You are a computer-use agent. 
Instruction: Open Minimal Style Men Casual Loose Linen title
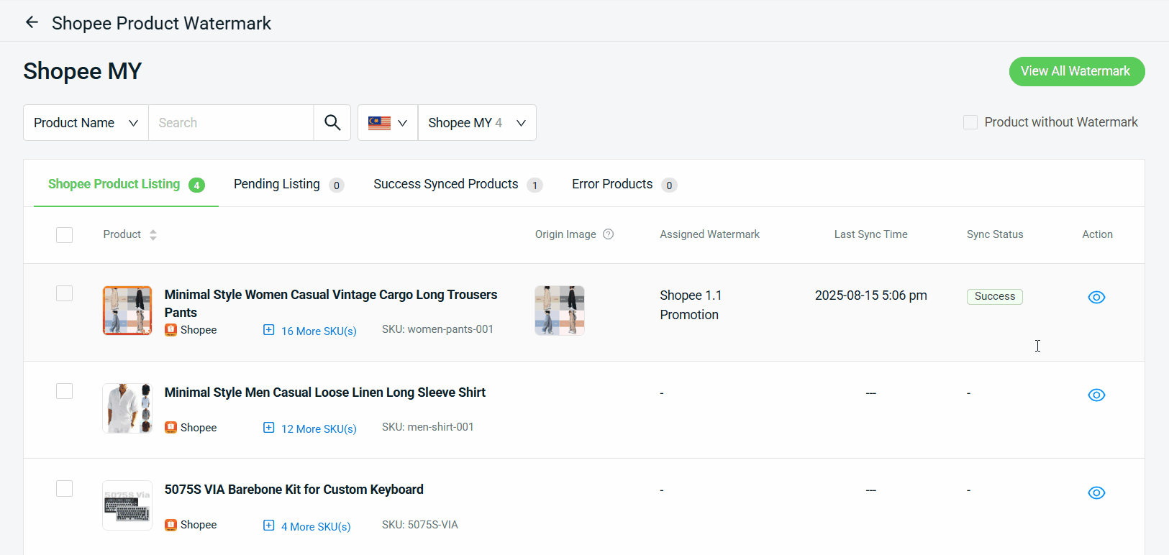coord(325,393)
